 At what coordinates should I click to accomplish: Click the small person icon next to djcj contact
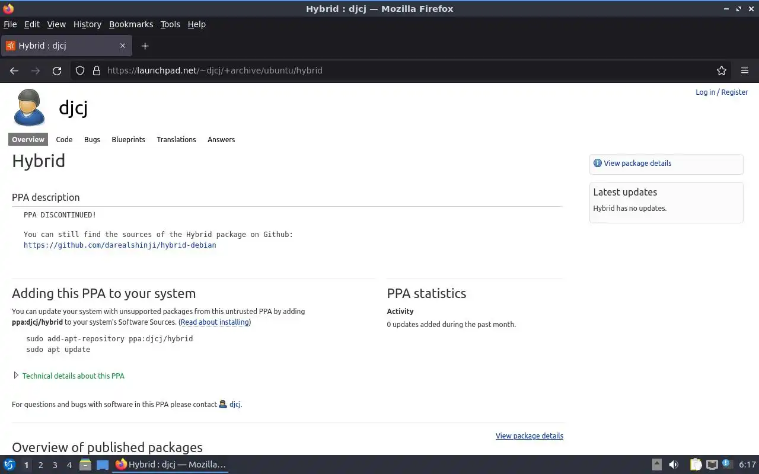coord(223,404)
